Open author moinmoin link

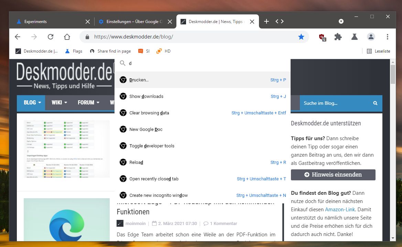point(135,223)
